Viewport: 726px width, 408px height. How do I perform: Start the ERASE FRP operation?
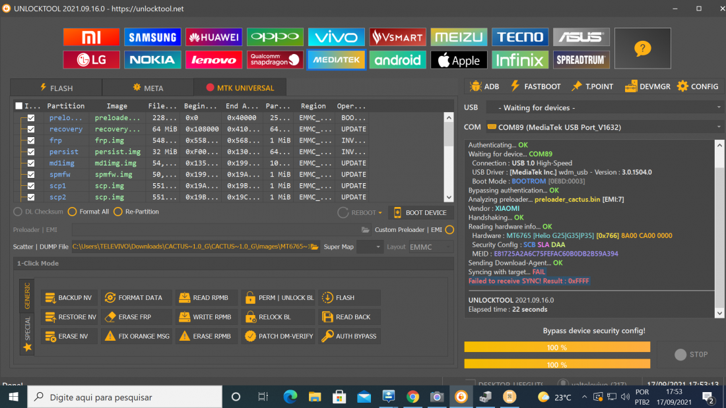pyautogui.click(x=136, y=317)
